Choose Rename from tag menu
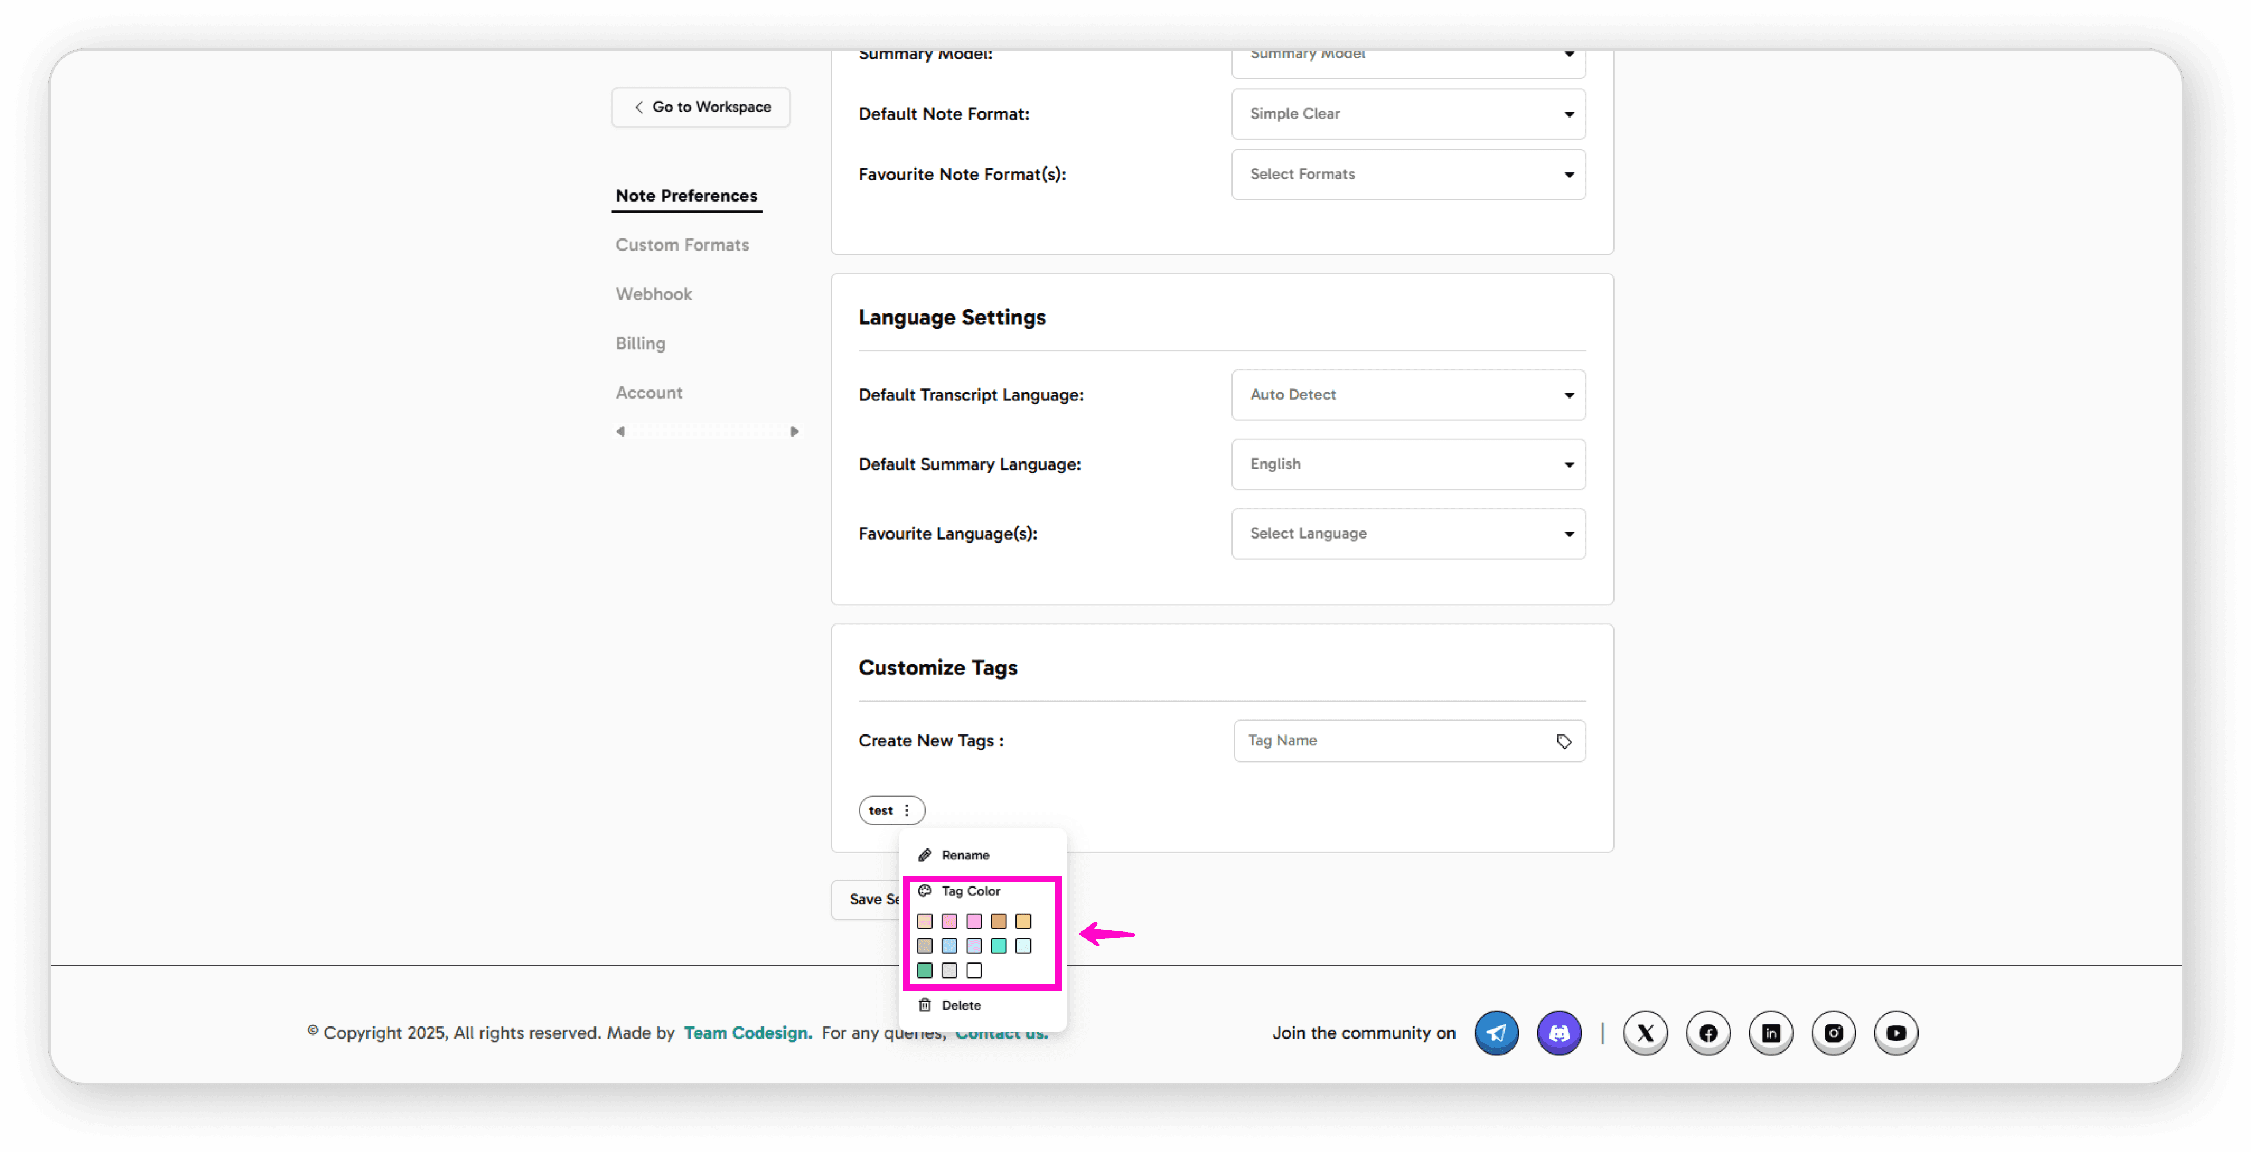The image size is (2251, 1152). (x=965, y=855)
